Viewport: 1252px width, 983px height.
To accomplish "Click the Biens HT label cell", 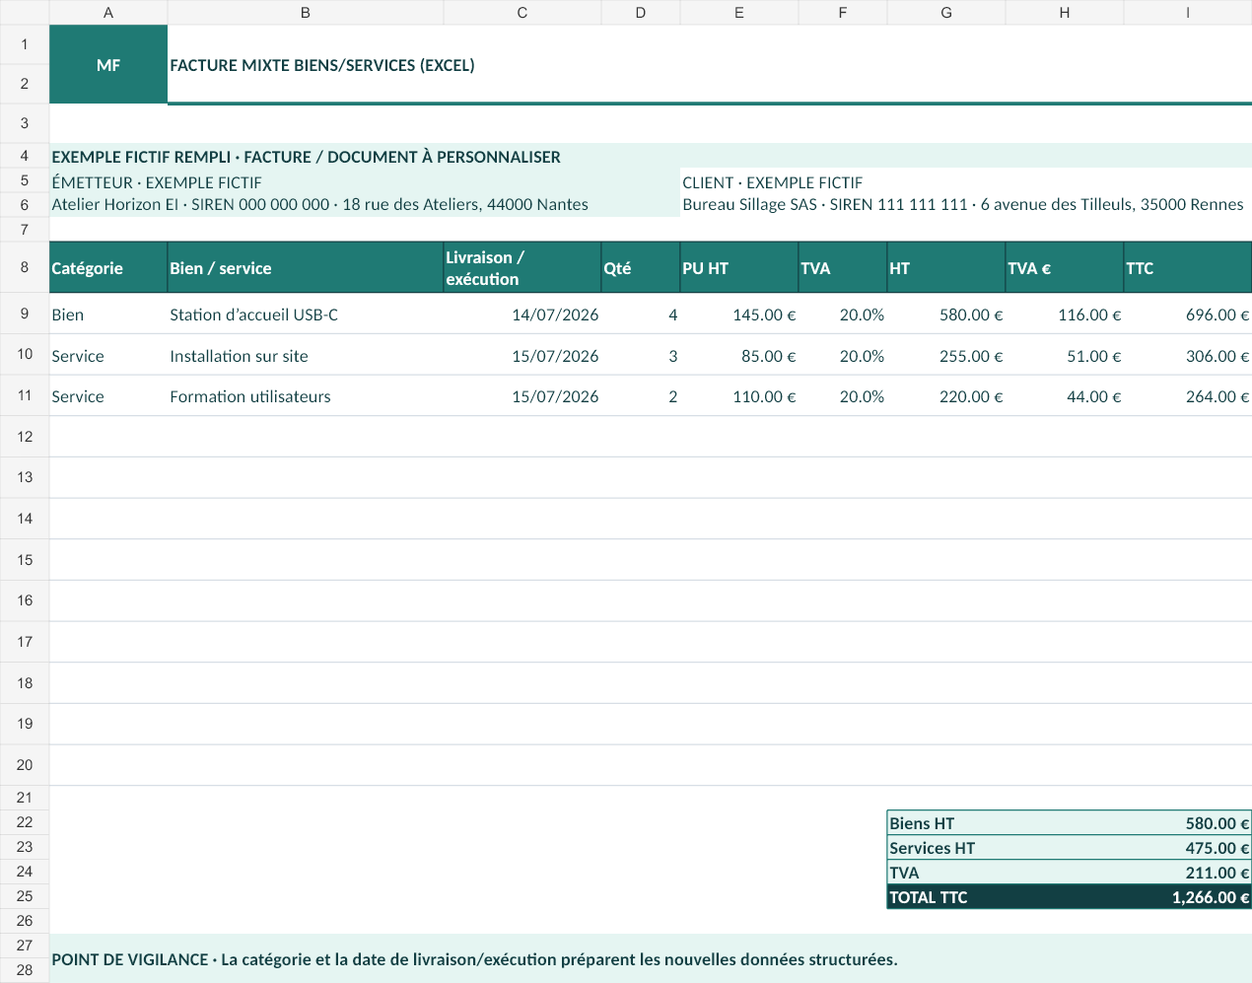I will [x=1006, y=822].
